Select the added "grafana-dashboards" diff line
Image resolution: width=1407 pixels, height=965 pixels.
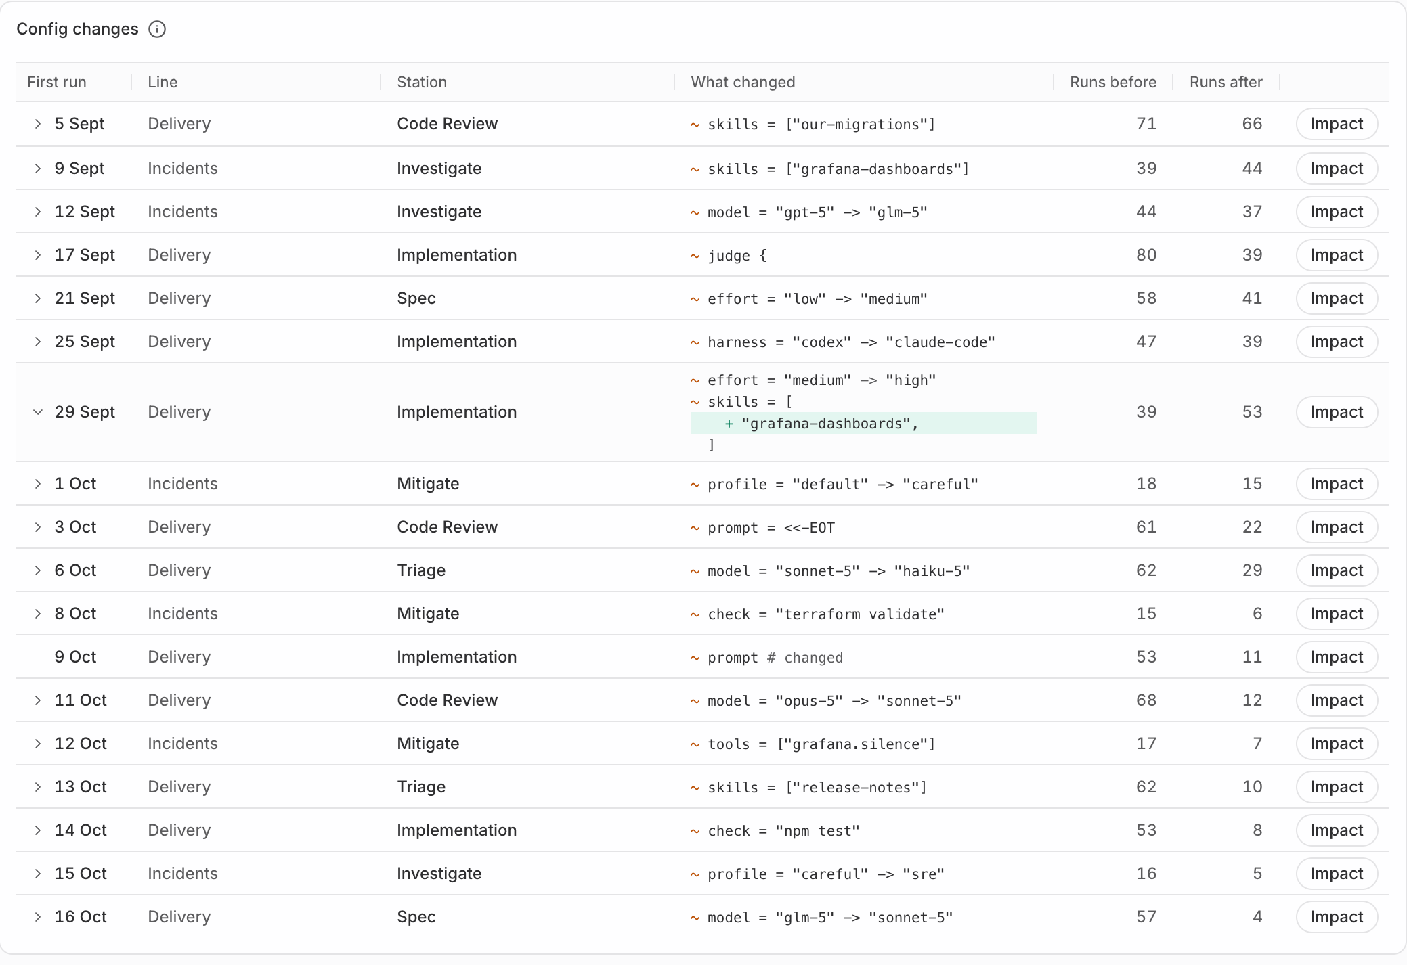click(864, 424)
